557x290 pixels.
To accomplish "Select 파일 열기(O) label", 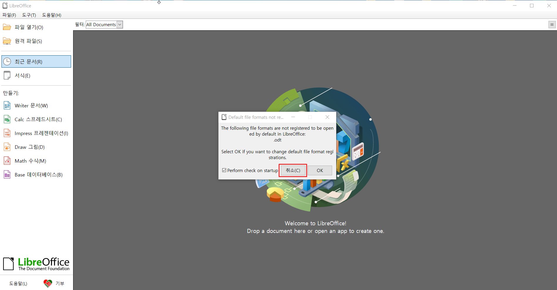I will click(x=29, y=27).
